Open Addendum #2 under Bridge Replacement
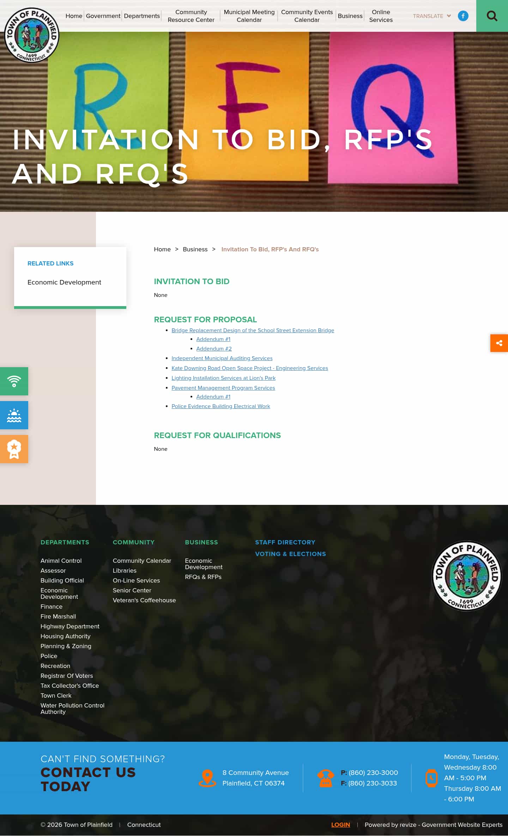The height and width of the screenshot is (836, 508). click(214, 349)
